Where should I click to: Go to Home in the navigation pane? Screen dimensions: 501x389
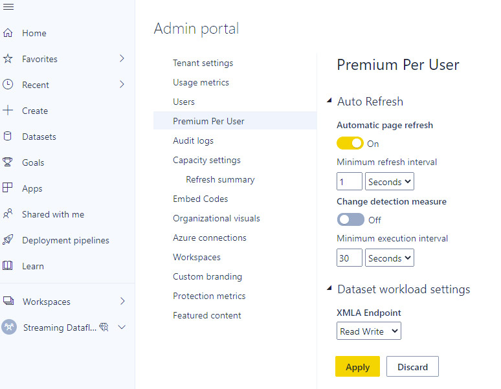point(34,33)
